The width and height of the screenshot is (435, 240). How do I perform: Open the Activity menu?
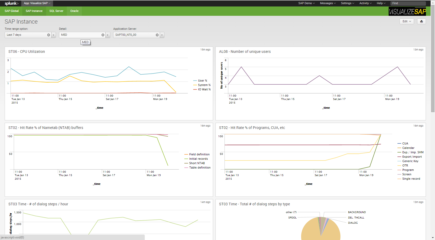pyautogui.click(x=365, y=3)
